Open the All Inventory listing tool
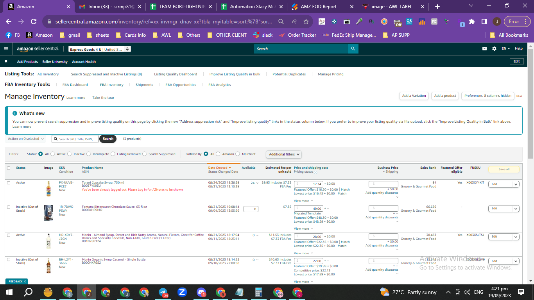This screenshot has height=300, width=534. click(x=48, y=74)
